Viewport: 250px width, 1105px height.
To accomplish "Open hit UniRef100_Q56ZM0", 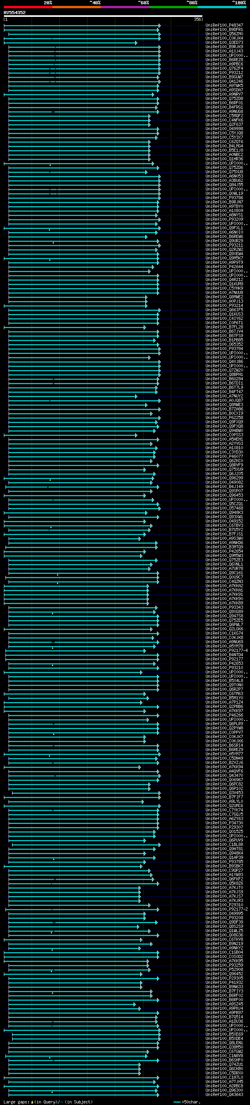I will tap(224, 34).
